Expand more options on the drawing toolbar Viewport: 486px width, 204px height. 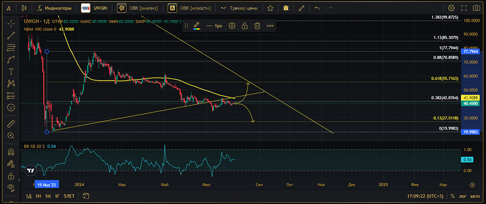pos(270,26)
